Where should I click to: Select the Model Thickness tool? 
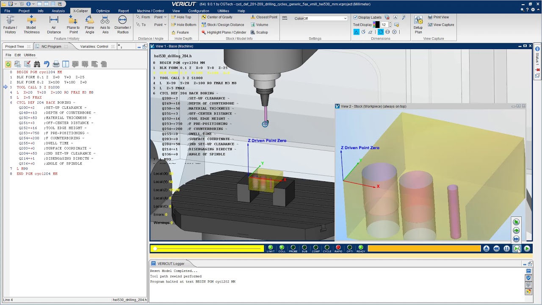pyautogui.click(x=31, y=25)
